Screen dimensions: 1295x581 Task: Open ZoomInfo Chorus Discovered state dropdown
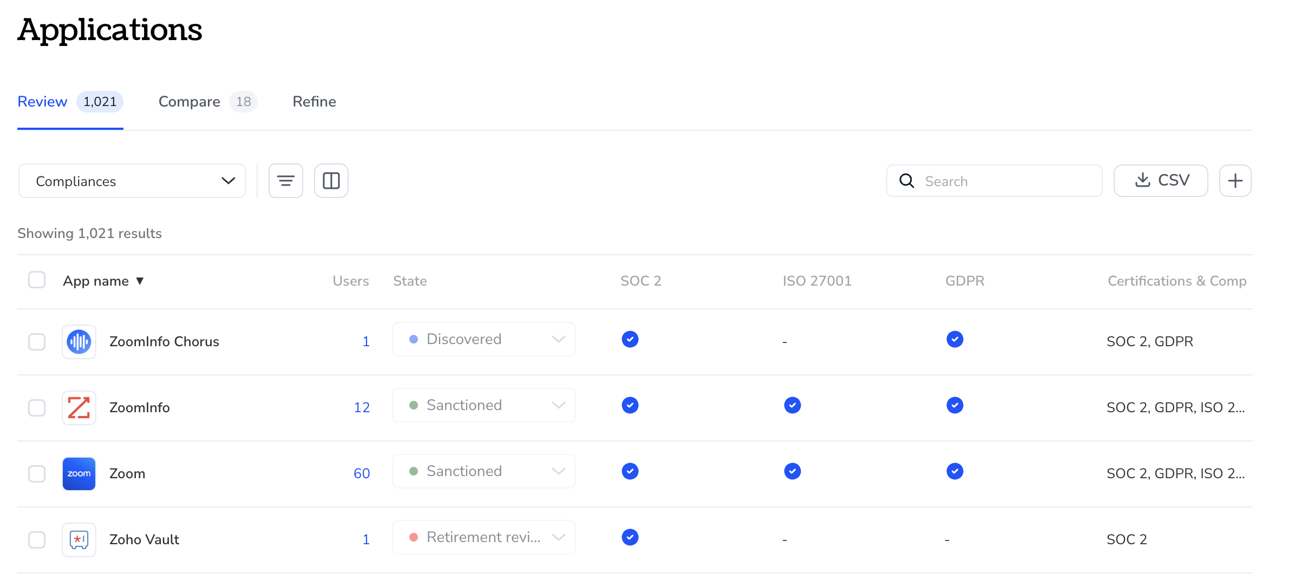point(484,339)
